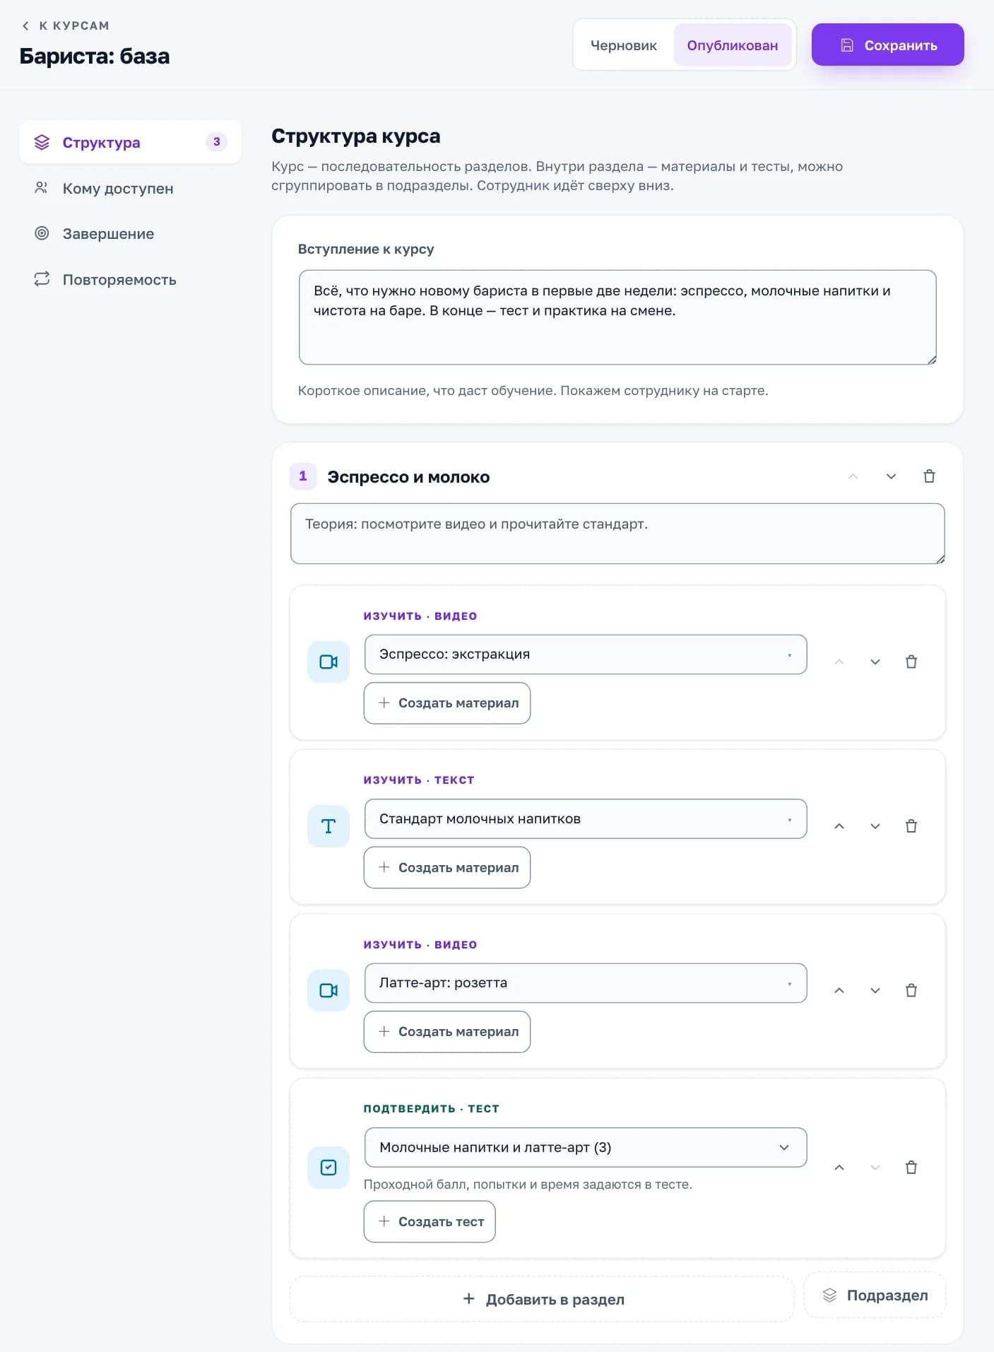Image resolution: width=994 pixels, height=1352 pixels.
Task: Delete the Молочные напитки test item
Action: pos(911,1168)
